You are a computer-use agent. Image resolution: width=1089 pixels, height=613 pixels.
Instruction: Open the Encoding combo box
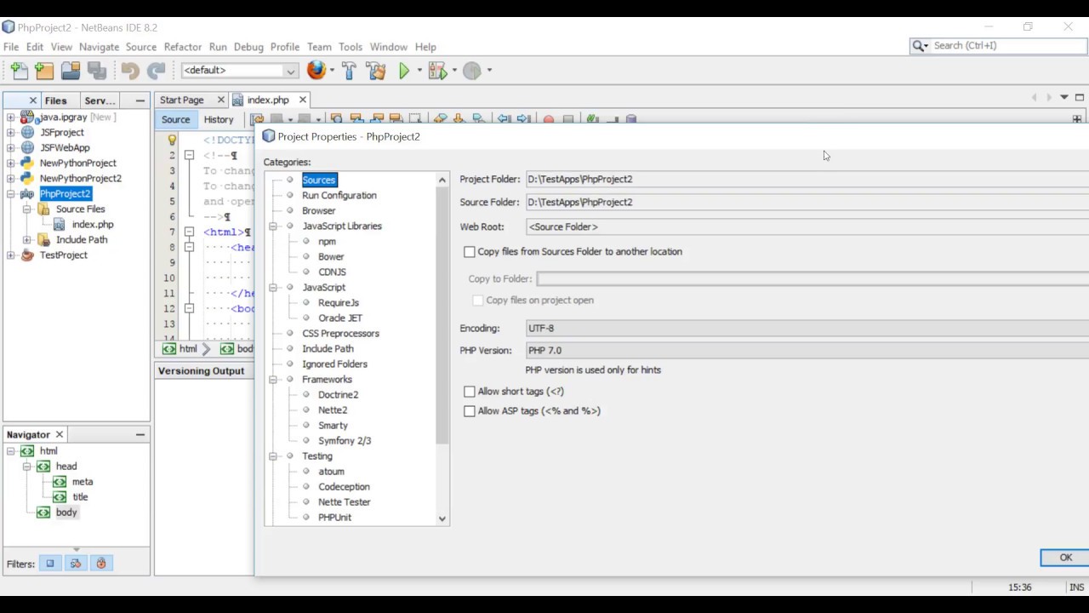[x=807, y=329]
